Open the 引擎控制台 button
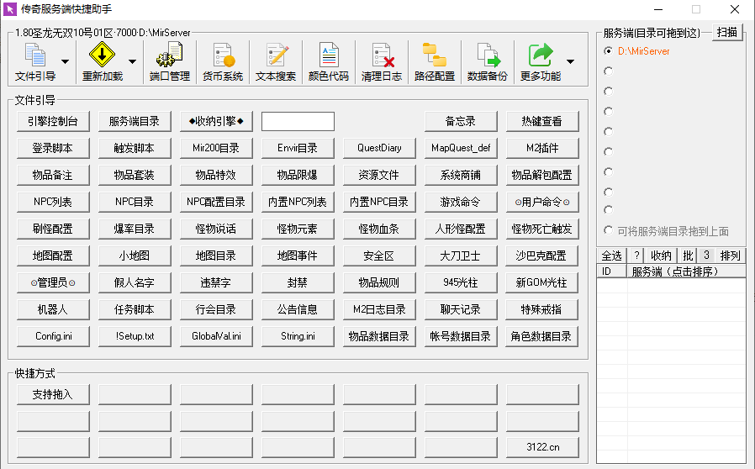Image resolution: width=755 pixels, height=469 pixels. pos(53,121)
